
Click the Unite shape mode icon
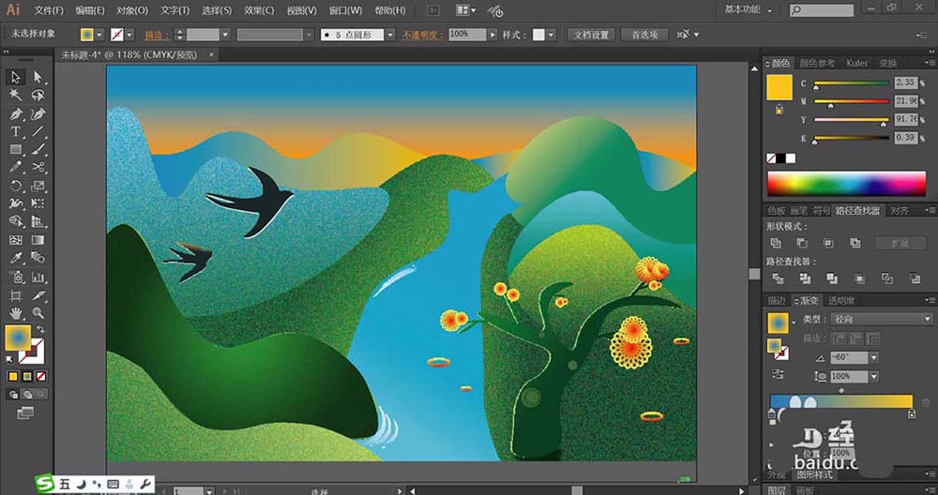[x=776, y=243]
